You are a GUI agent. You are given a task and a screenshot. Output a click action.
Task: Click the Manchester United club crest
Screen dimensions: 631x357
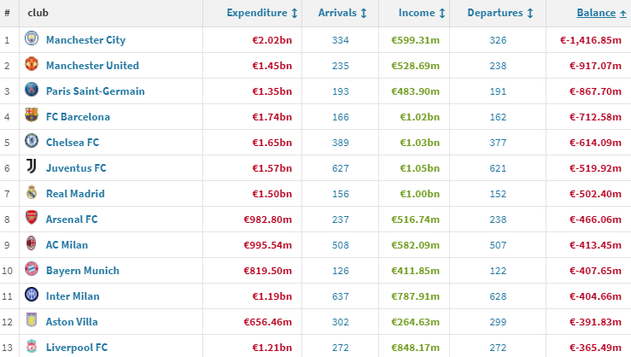pyautogui.click(x=32, y=66)
